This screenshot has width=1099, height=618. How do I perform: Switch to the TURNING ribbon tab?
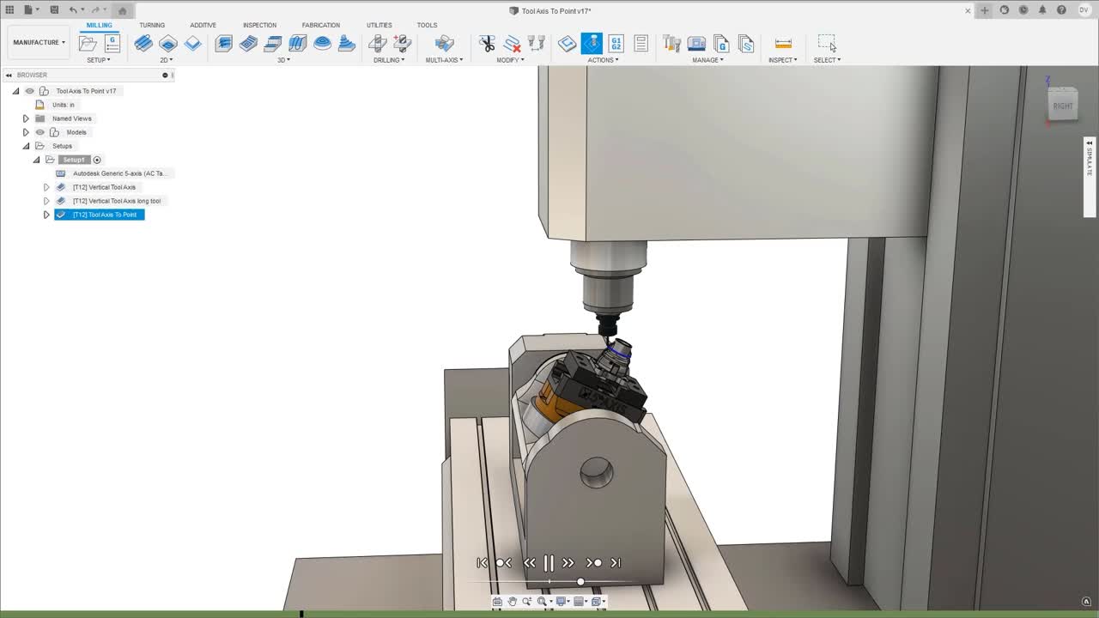point(152,25)
